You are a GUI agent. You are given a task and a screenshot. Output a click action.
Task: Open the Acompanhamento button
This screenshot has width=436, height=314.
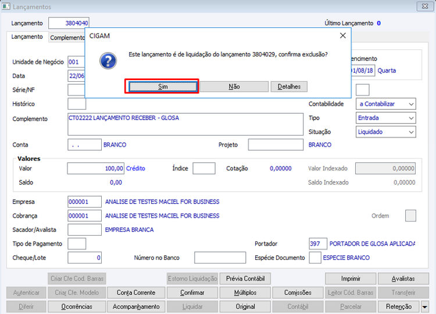pos(136,307)
